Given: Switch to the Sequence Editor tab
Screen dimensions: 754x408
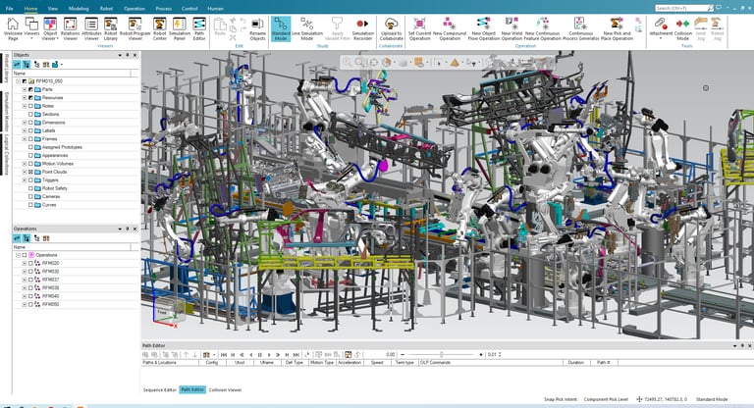Looking at the screenshot, I should (x=160, y=389).
